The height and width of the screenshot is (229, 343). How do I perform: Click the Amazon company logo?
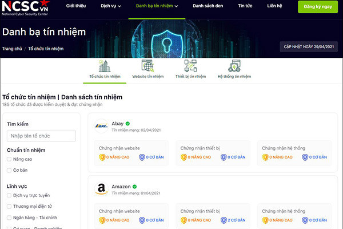pyautogui.click(x=102, y=189)
